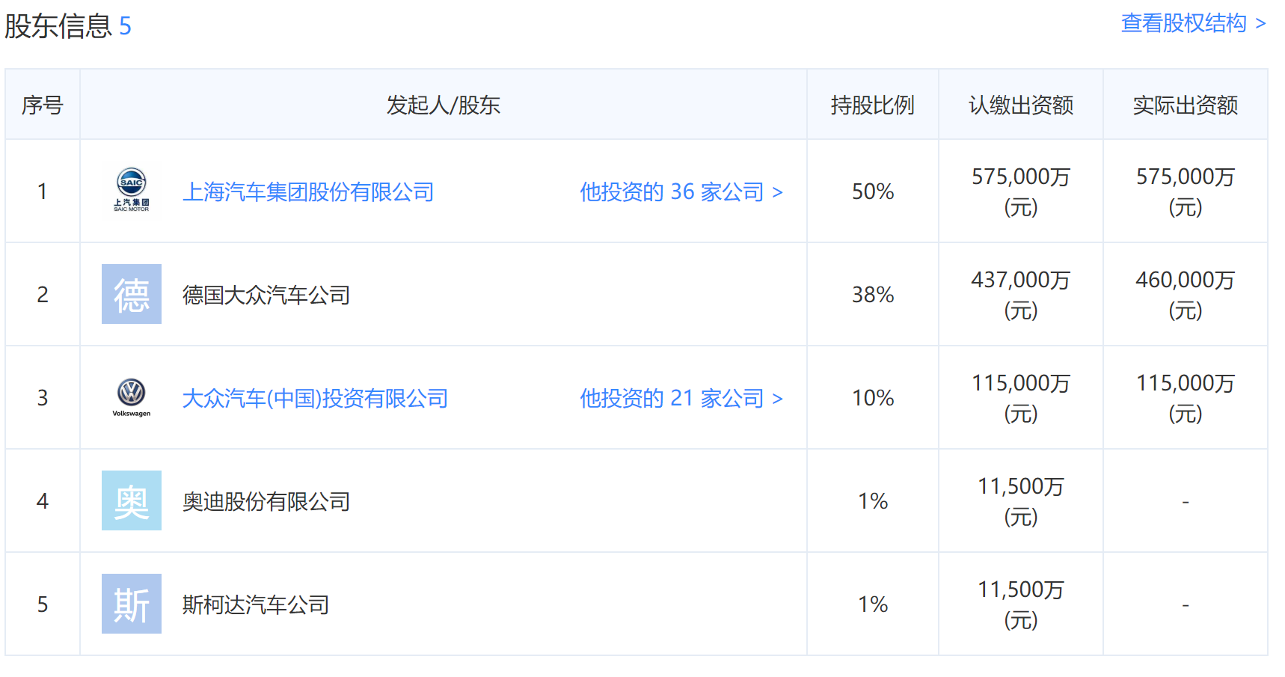Select the 奥迪股份有限公司 shareholder name
Image resolution: width=1285 pixels, height=677 pixels.
pos(266,502)
